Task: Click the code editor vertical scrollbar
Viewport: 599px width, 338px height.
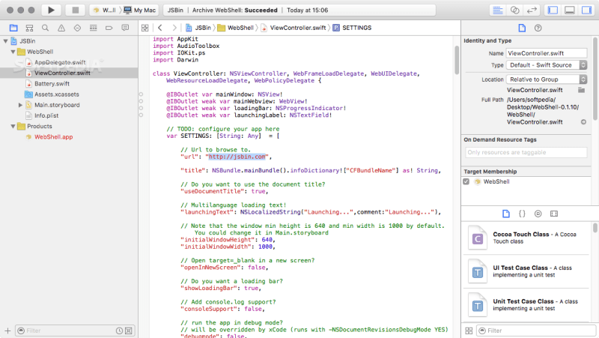Action: [457, 61]
